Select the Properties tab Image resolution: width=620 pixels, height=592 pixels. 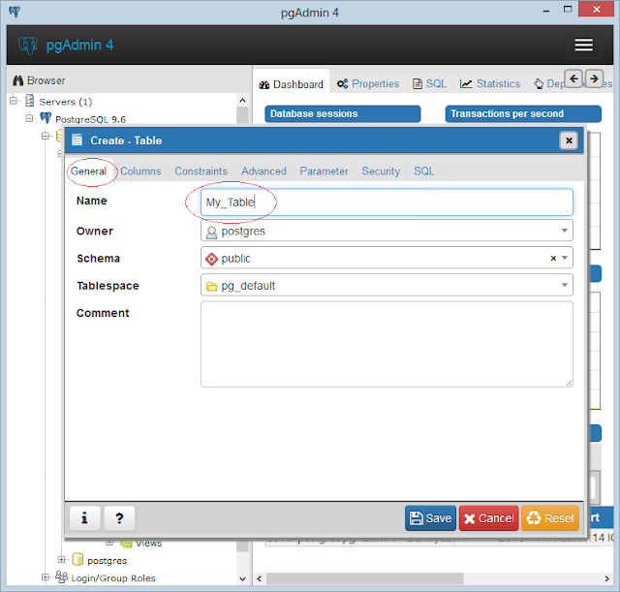pyautogui.click(x=368, y=84)
